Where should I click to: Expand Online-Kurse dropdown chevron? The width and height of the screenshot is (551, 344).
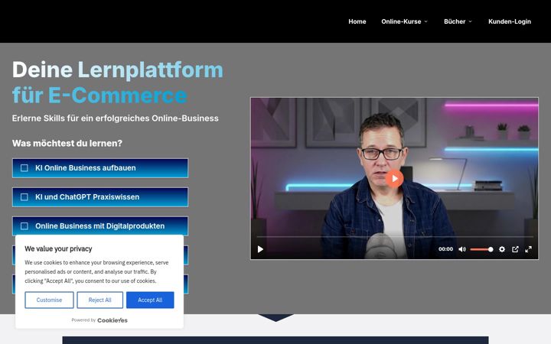tap(426, 21)
